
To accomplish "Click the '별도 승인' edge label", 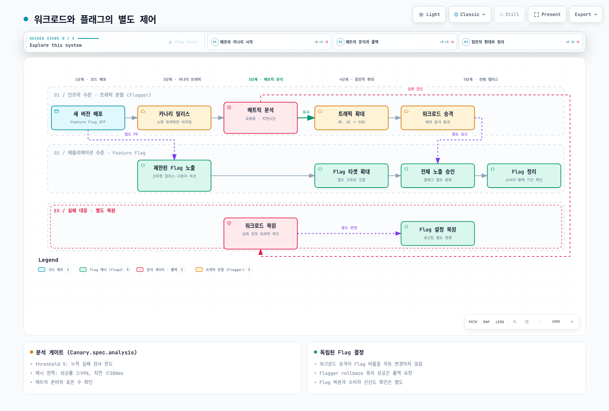I will pyautogui.click(x=460, y=134).
